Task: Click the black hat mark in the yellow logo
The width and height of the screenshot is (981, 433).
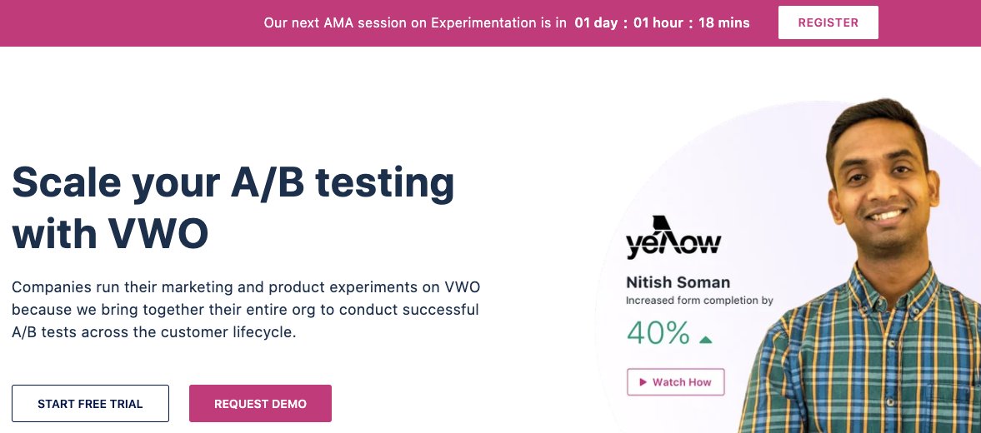Action: click(x=661, y=224)
